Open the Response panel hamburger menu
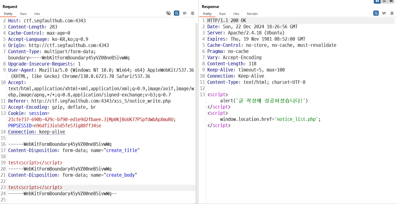 [x=392, y=13]
